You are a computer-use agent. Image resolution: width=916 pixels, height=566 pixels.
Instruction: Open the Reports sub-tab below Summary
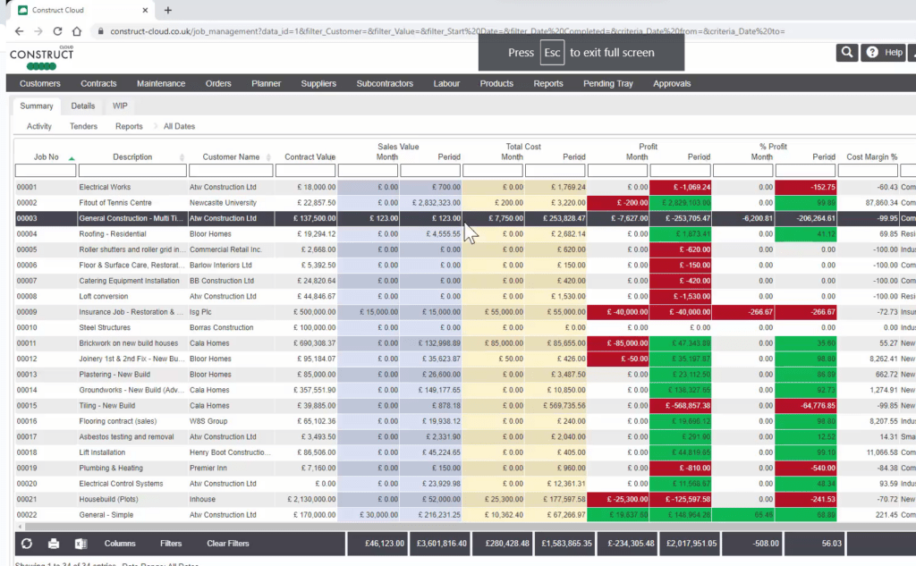(x=129, y=126)
